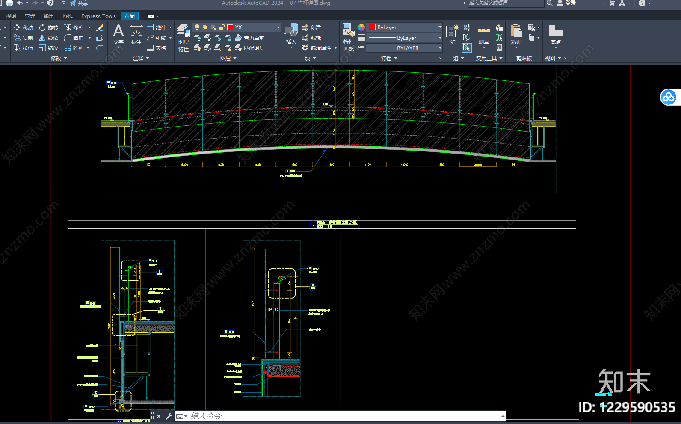Toggle YX layer on/off lightbulb
Screen dimensions: 681x424
pyautogui.click(x=197, y=27)
